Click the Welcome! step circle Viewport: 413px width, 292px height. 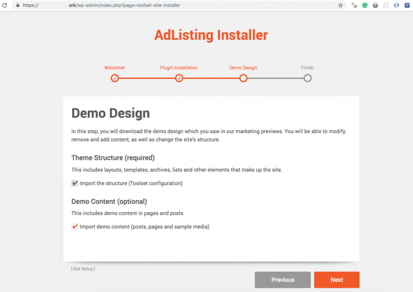point(115,78)
